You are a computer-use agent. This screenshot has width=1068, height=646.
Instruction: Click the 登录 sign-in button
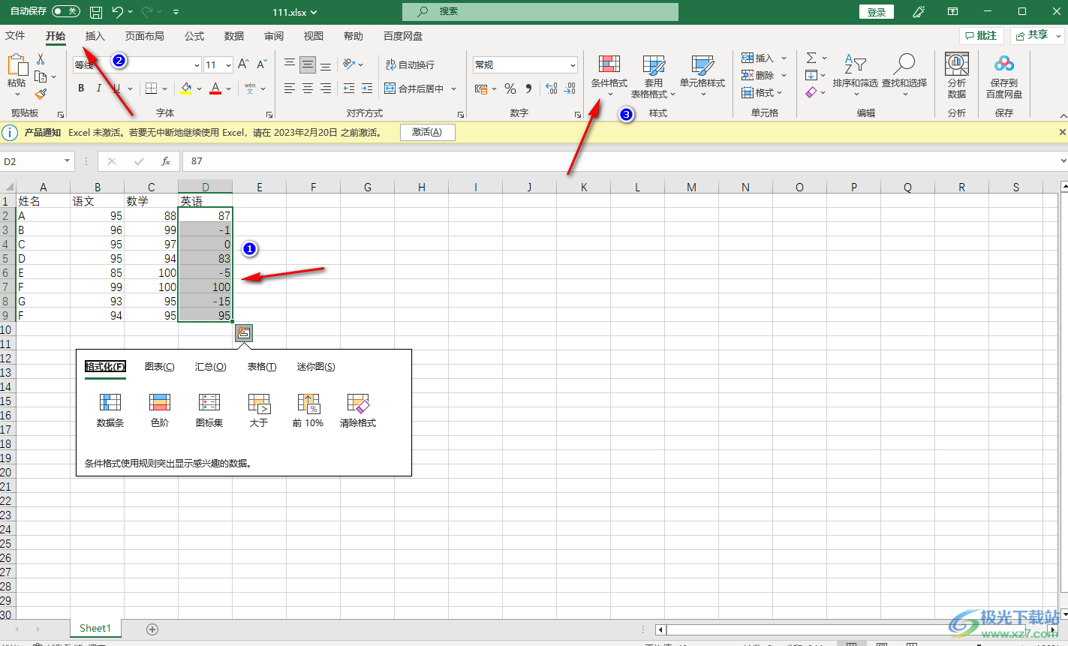[877, 12]
